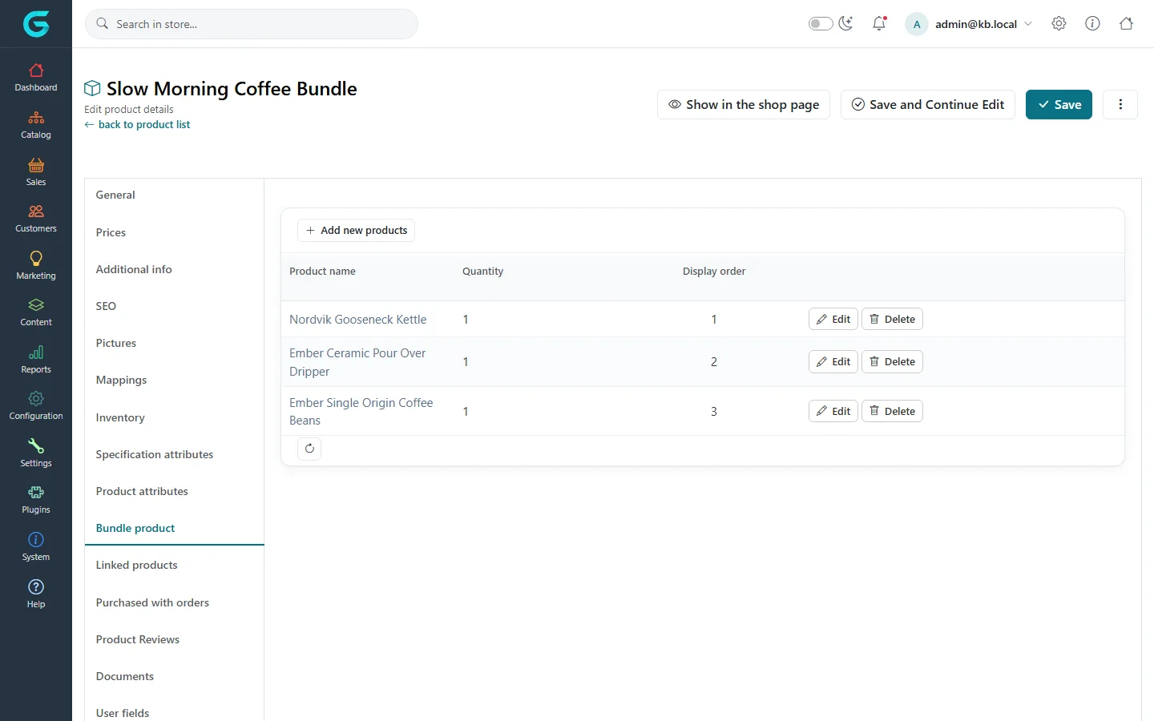Screen dimensions: 1154x721
Task: Click Save and Continue Edit
Action: pos(928,104)
